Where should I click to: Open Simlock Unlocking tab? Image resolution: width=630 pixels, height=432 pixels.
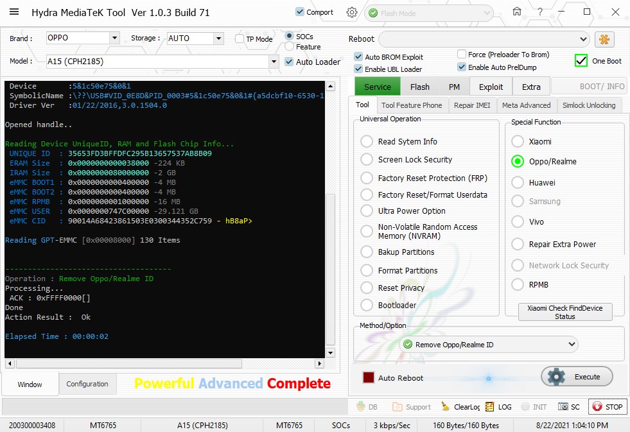(589, 105)
